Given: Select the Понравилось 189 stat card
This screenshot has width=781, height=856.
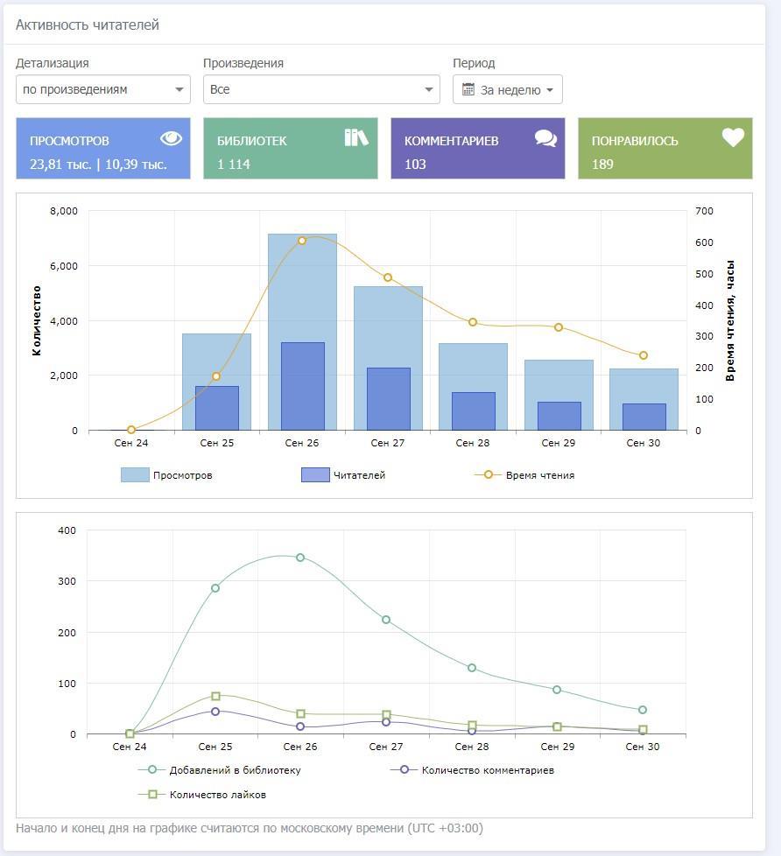Looking at the screenshot, I should coord(665,149).
